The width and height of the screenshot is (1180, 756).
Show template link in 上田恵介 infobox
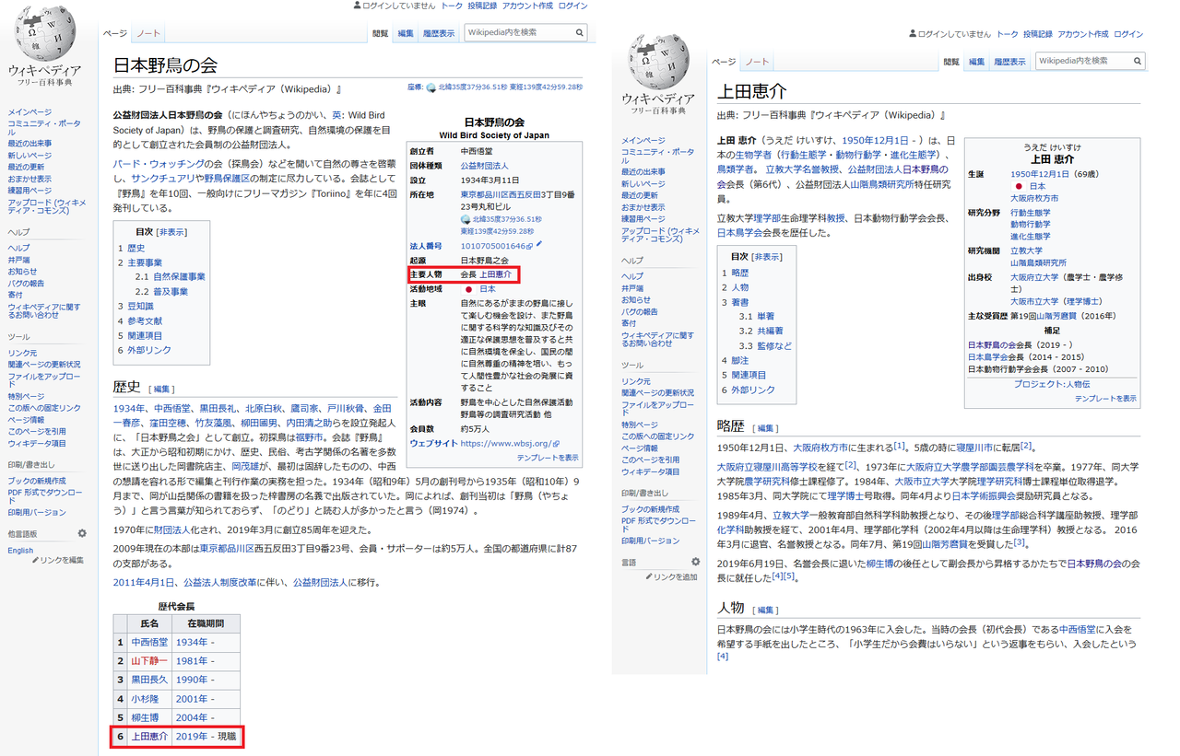(1105, 399)
